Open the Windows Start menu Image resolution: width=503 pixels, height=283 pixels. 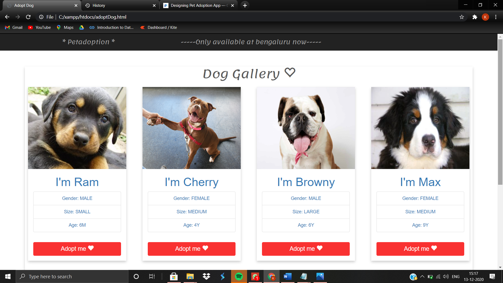8,276
